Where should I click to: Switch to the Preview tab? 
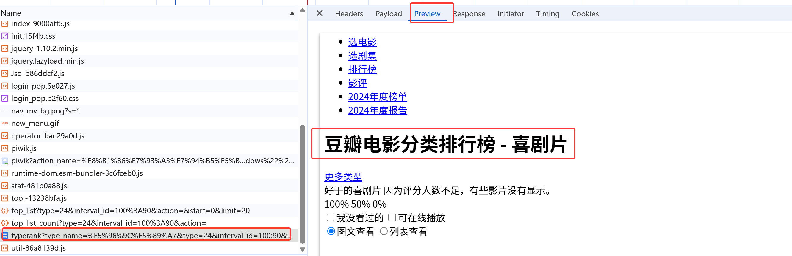[x=427, y=14]
